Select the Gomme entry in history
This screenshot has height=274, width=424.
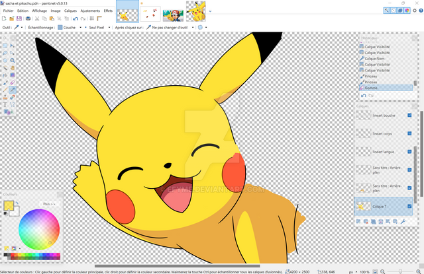[371, 87]
